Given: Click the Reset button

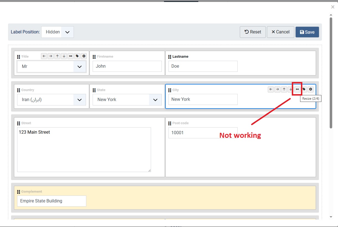Looking at the screenshot, I should [253, 32].
